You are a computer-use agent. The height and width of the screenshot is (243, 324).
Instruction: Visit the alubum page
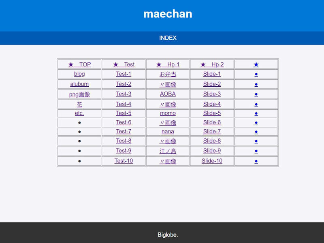(79, 84)
